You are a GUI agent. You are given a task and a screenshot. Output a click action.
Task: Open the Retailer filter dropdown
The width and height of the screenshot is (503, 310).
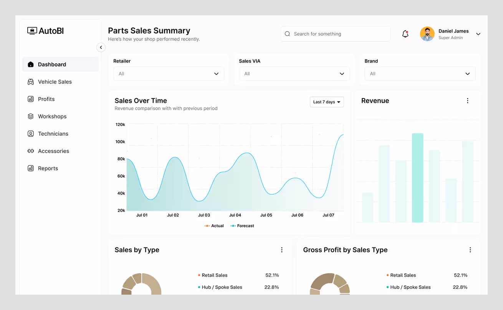tap(169, 73)
